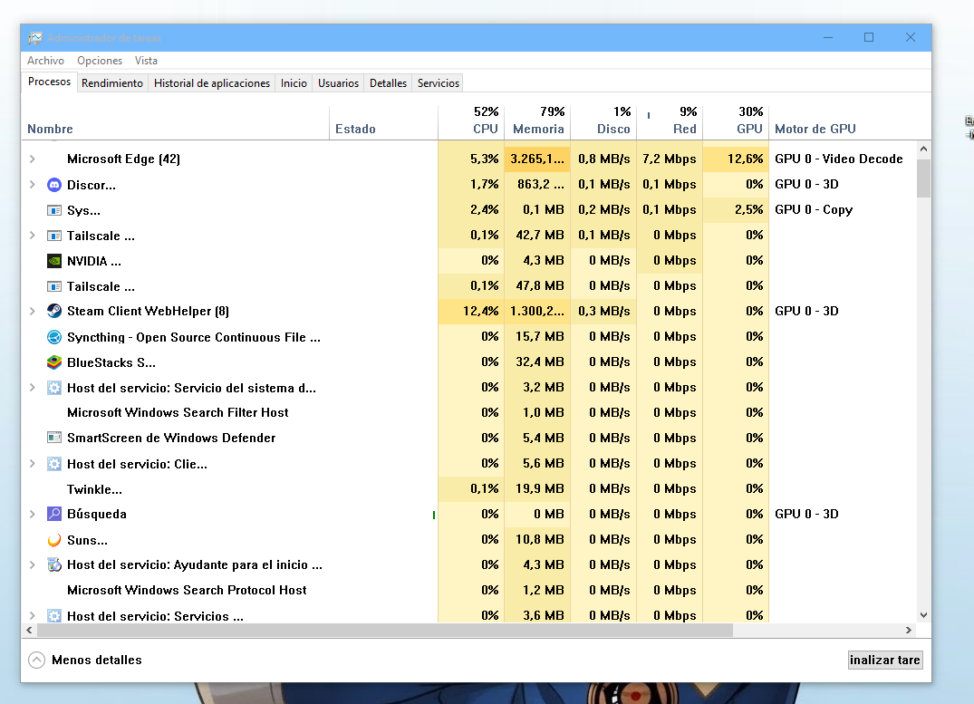Click the horizontal scrollbar left arrow
This screenshot has width=974, height=704.
(x=29, y=630)
